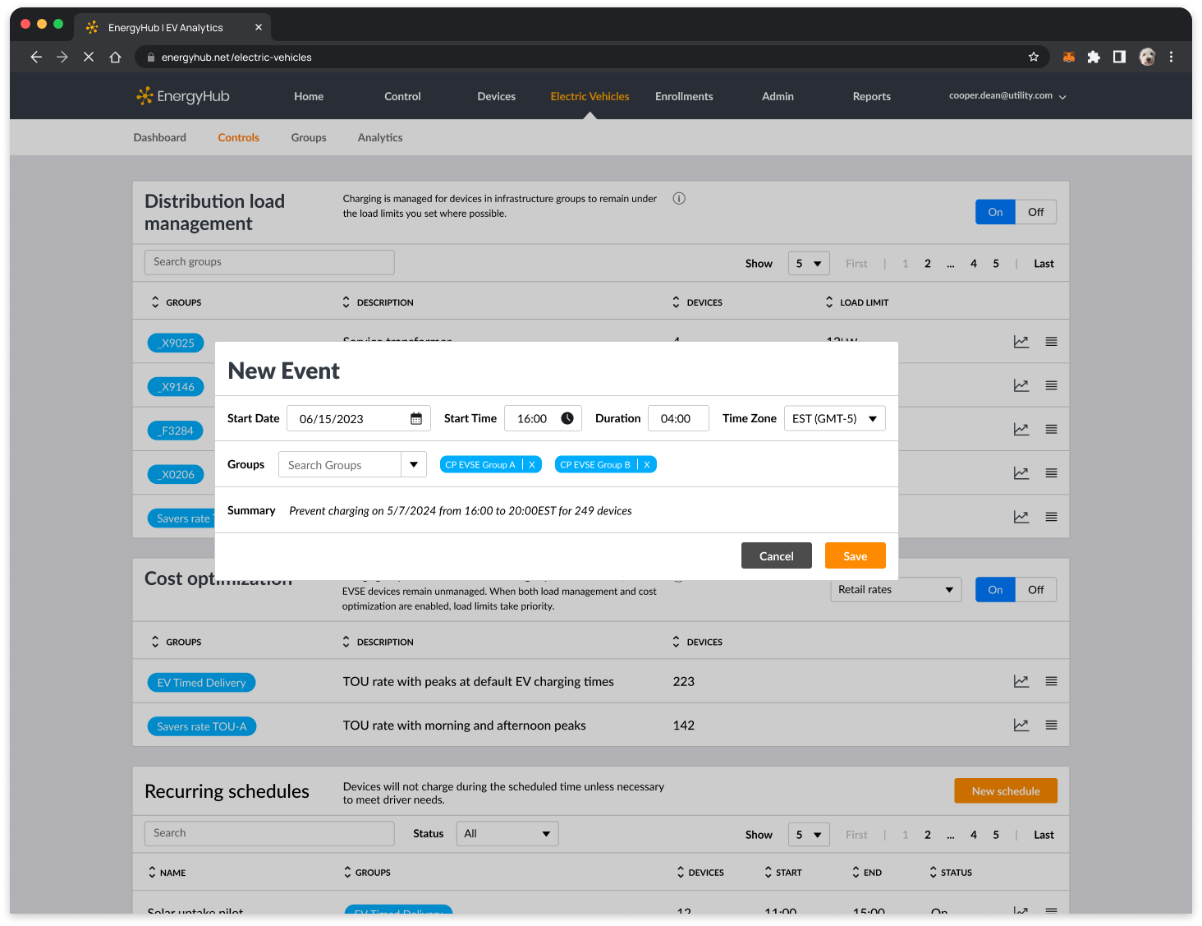1202x926 pixels.
Task: Remove the CP EVSE Group B tag
Action: 647,465
